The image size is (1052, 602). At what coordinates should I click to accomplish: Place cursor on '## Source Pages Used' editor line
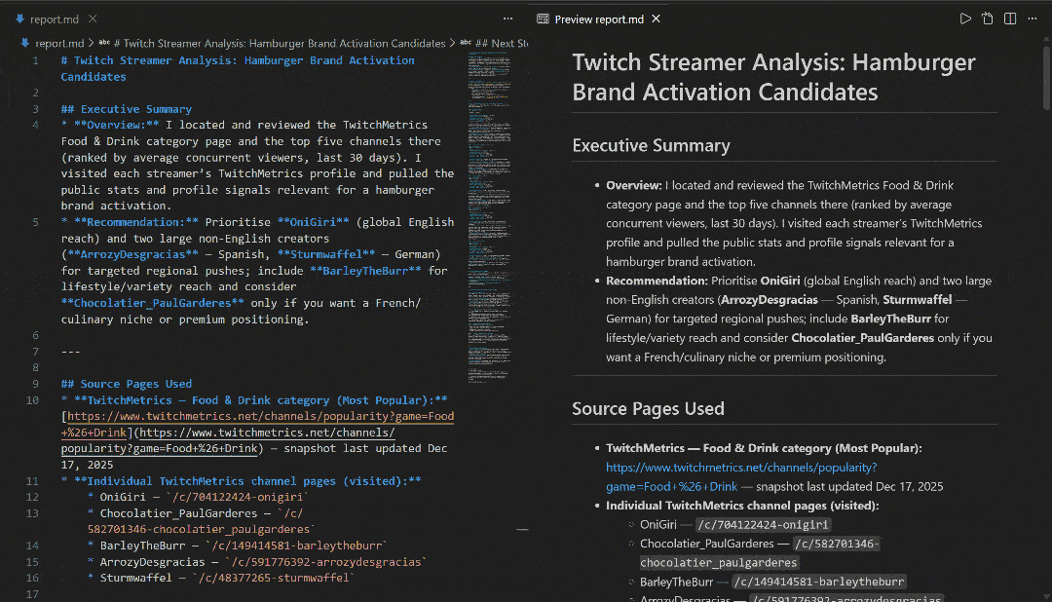135,384
